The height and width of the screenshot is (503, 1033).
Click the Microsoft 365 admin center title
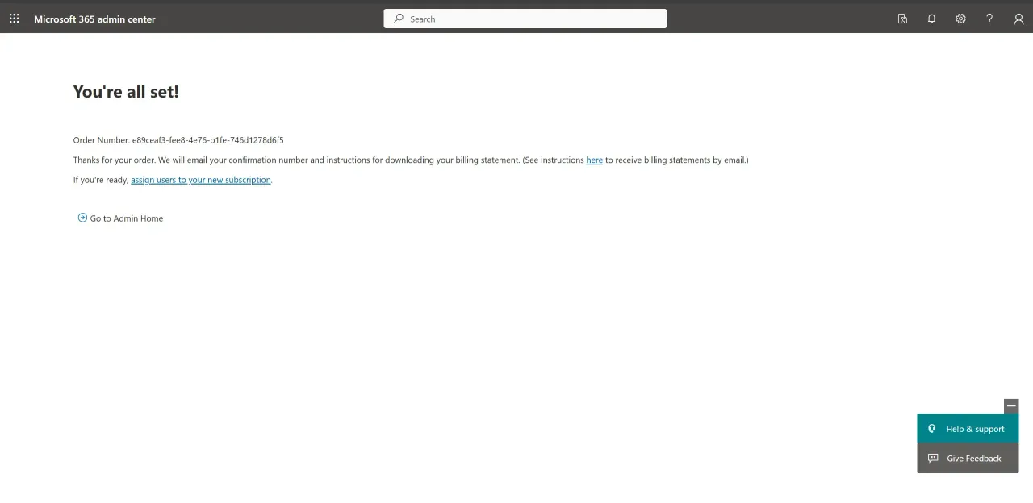pos(94,19)
